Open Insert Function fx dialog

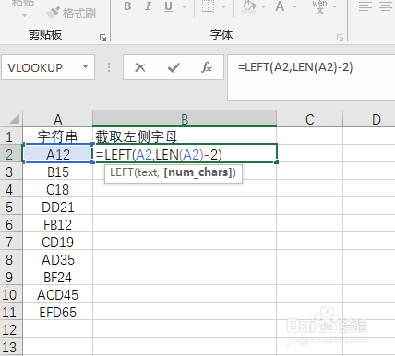coord(207,67)
